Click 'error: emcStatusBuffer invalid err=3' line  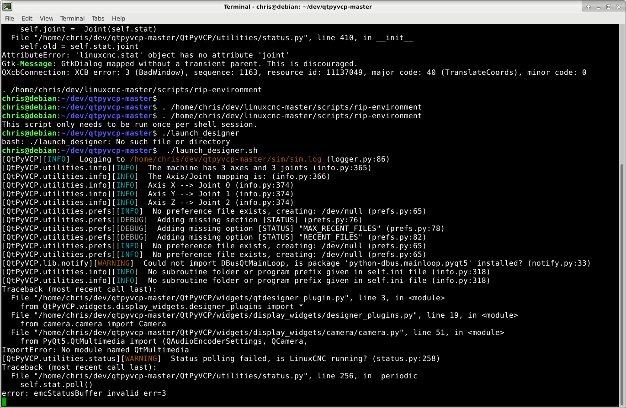tap(84, 393)
